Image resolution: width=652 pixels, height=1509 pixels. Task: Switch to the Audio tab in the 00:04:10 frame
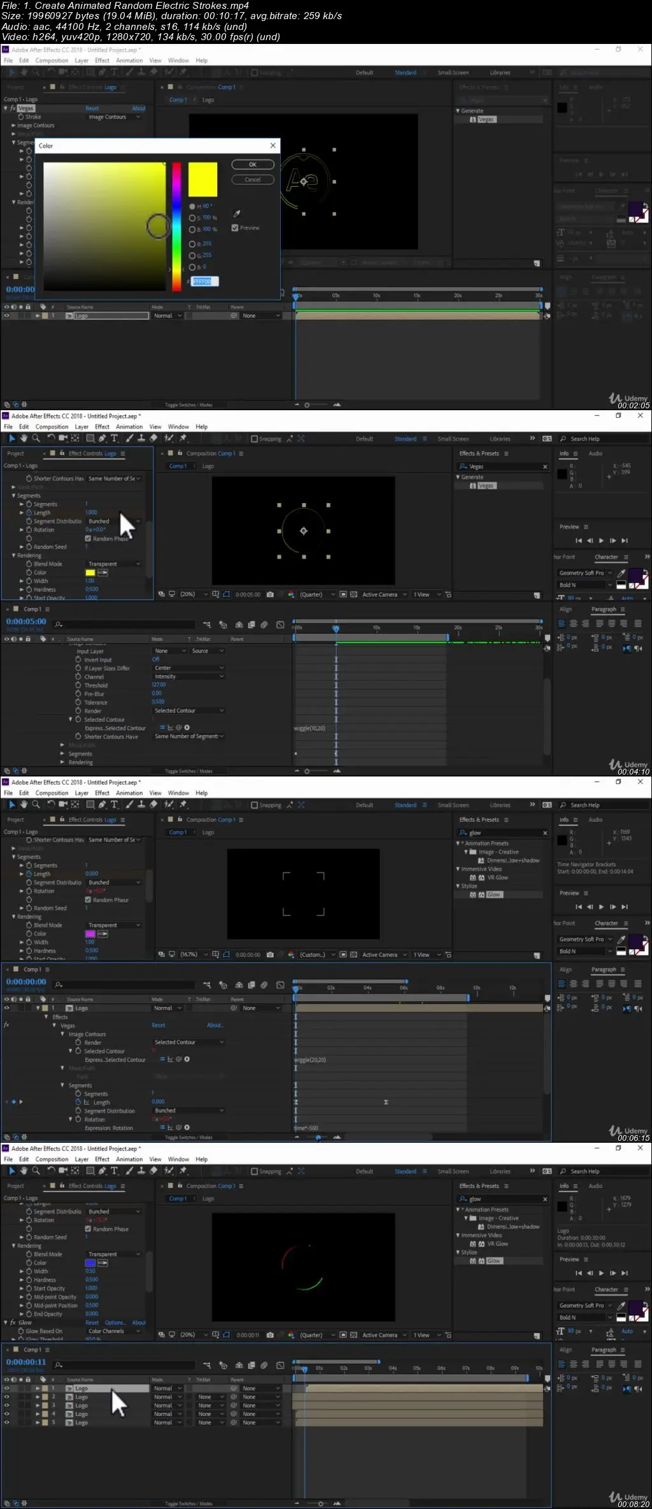click(595, 454)
